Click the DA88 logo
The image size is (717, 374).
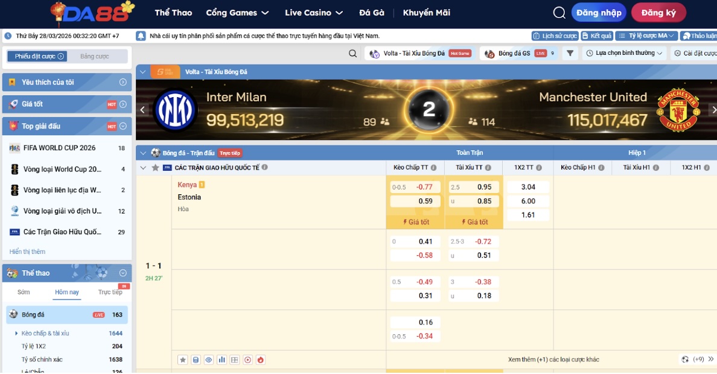[x=93, y=13]
